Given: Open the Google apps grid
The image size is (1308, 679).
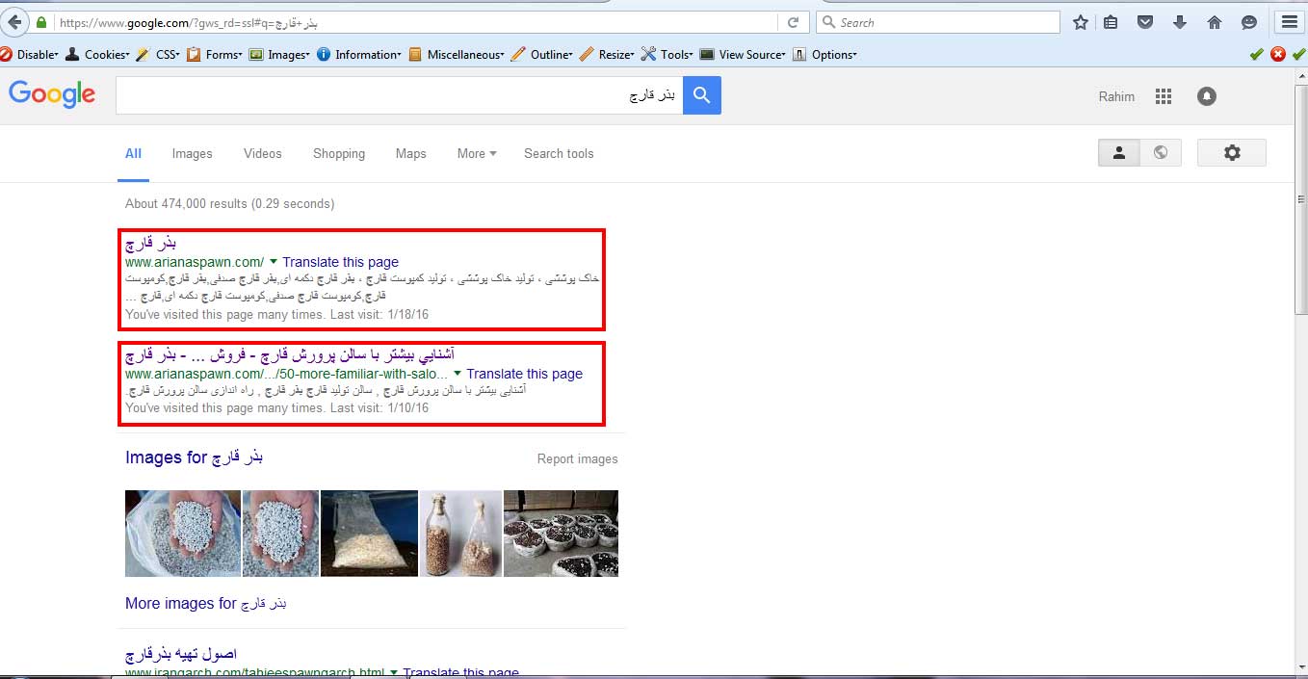Looking at the screenshot, I should point(1164,96).
